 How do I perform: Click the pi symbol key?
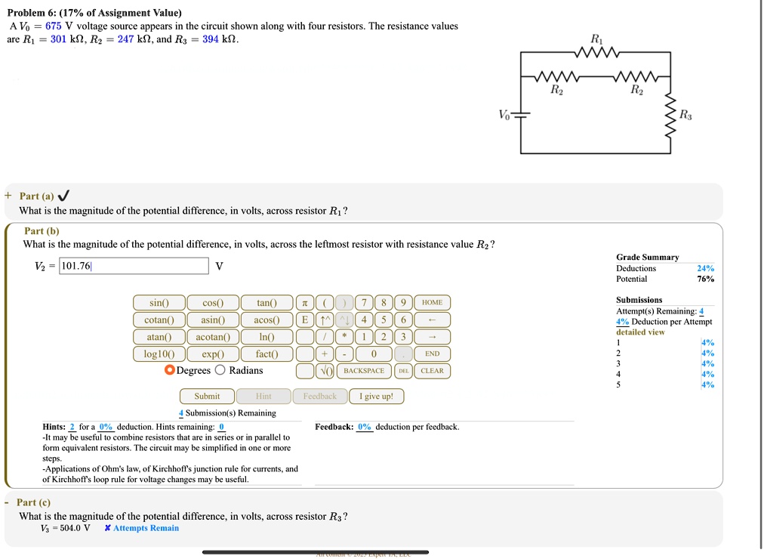pos(304,303)
